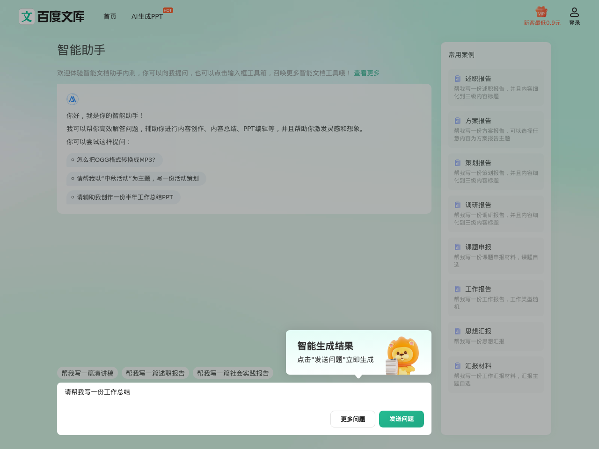The image size is (599, 449).
Task: Click the 常用案例 panel heading
Action: [461, 55]
